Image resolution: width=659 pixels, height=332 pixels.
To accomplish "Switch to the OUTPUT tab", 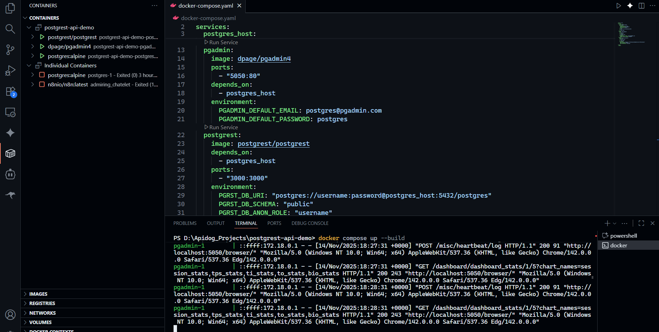I will click(215, 223).
